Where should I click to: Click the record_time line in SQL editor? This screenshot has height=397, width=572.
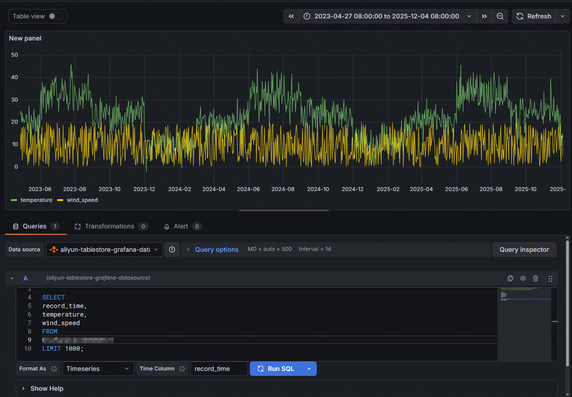tap(64, 306)
